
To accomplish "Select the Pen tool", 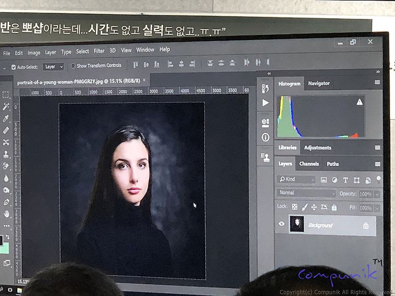I will 6,202.
